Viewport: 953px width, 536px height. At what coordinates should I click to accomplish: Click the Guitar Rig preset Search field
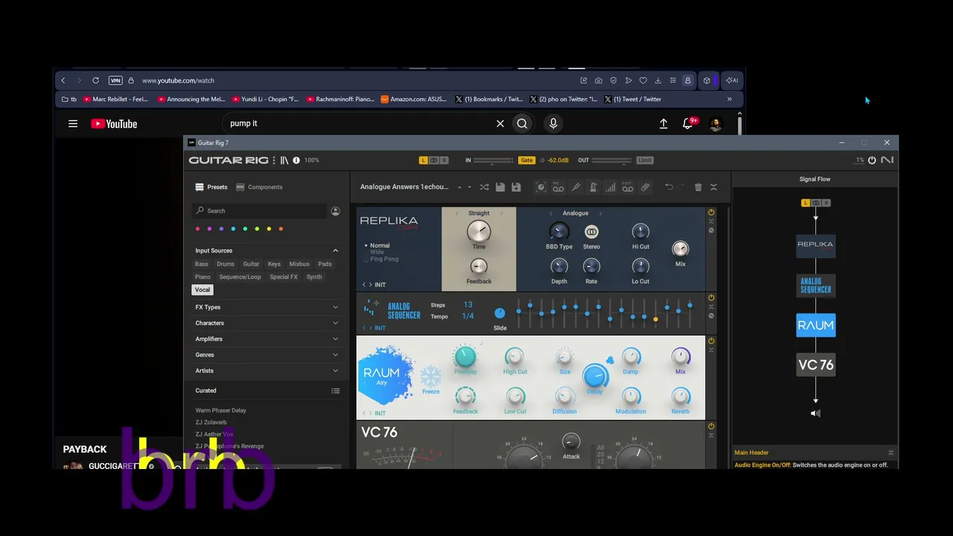(259, 211)
